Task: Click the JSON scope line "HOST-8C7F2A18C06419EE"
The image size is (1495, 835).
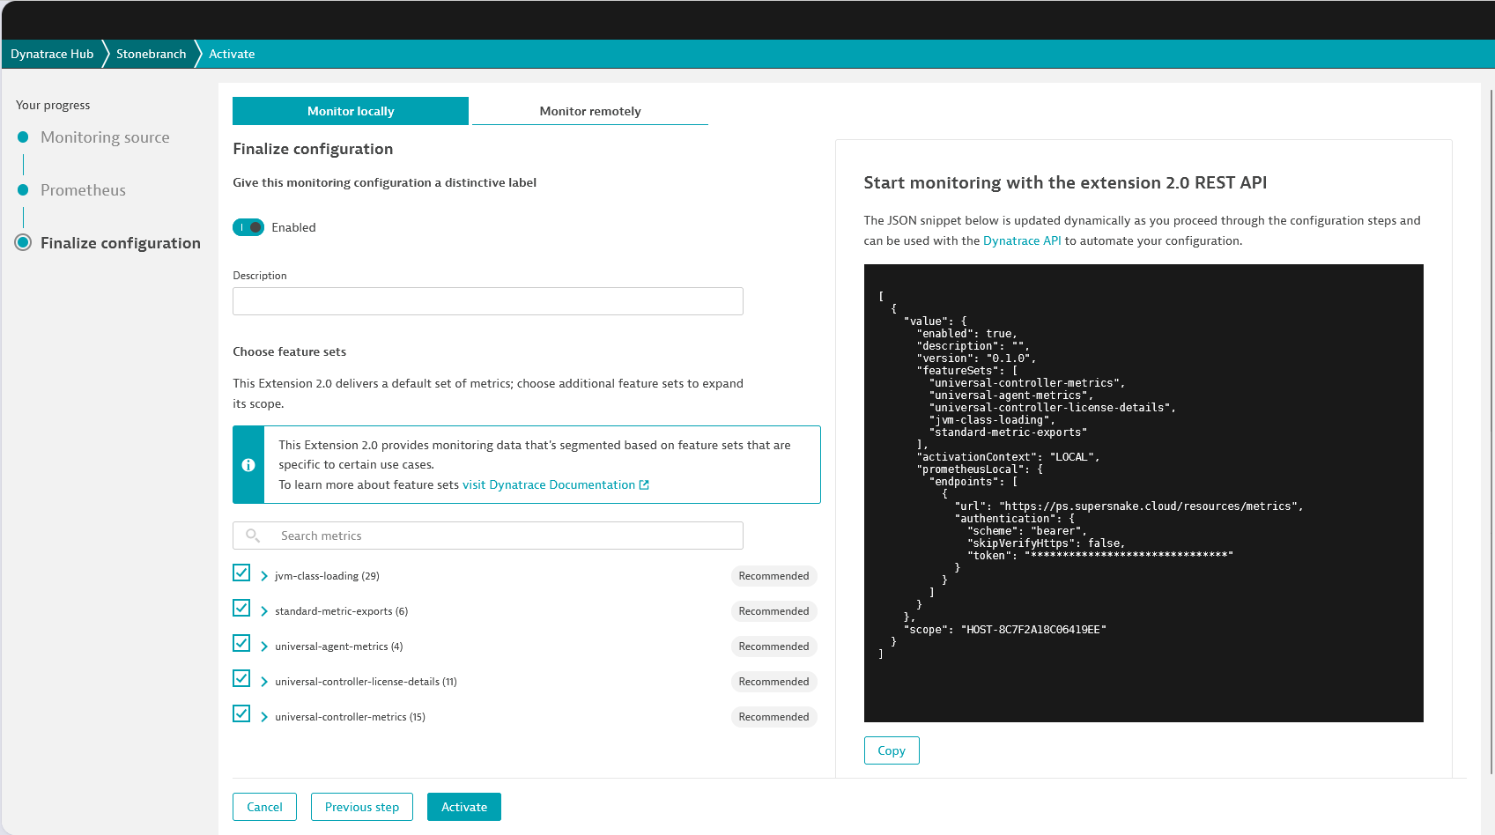Action: point(1005,630)
